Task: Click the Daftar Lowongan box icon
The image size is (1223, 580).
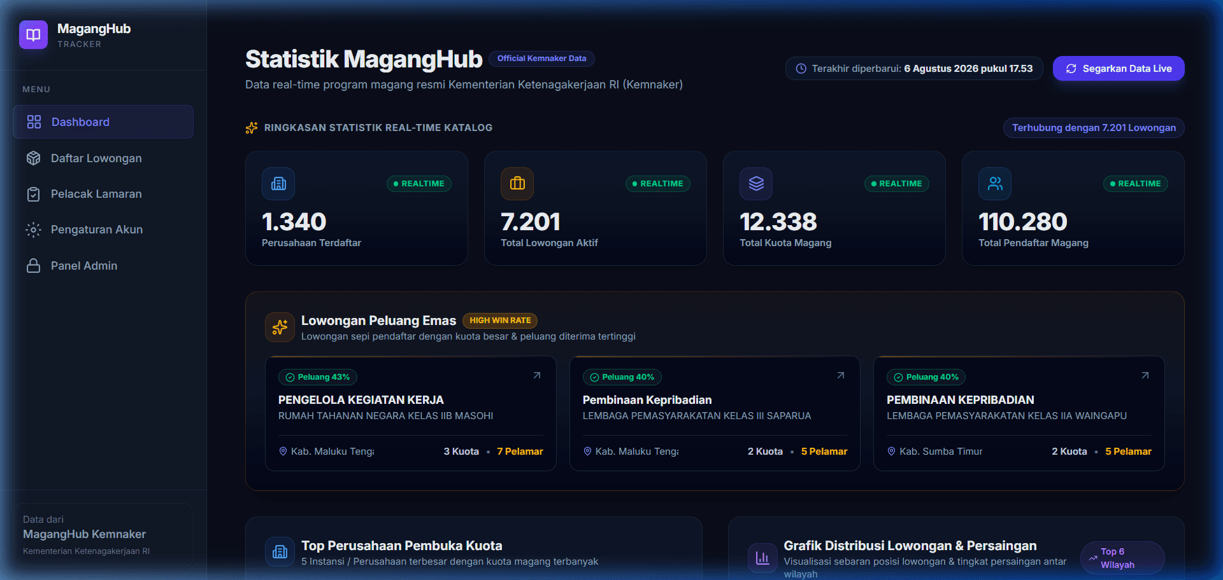Action: pyautogui.click(x=34, y=158)
